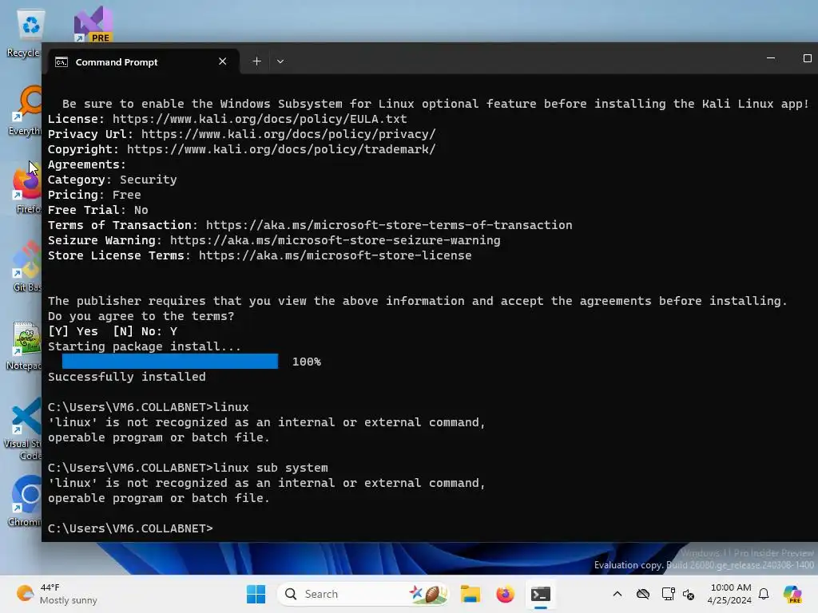This screenshot has height=613, width=818.
Task: Click the 'Category: Security' line
Action: coord(112,180)
